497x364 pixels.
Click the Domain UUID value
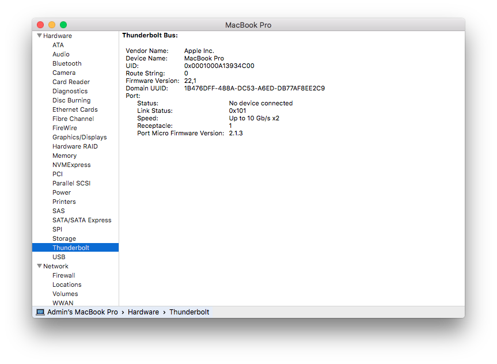(255, 88)
